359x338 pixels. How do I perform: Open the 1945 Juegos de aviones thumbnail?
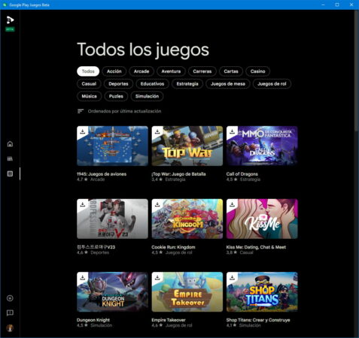click(112, 146)
